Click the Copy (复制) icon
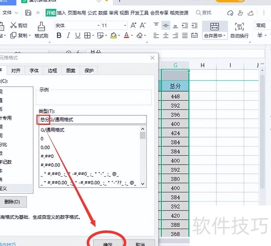271x246 pixels. (x=14, y=35)
